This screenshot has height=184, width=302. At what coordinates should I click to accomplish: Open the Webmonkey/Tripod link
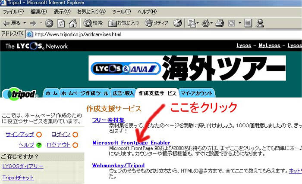(x=118, y=166)
